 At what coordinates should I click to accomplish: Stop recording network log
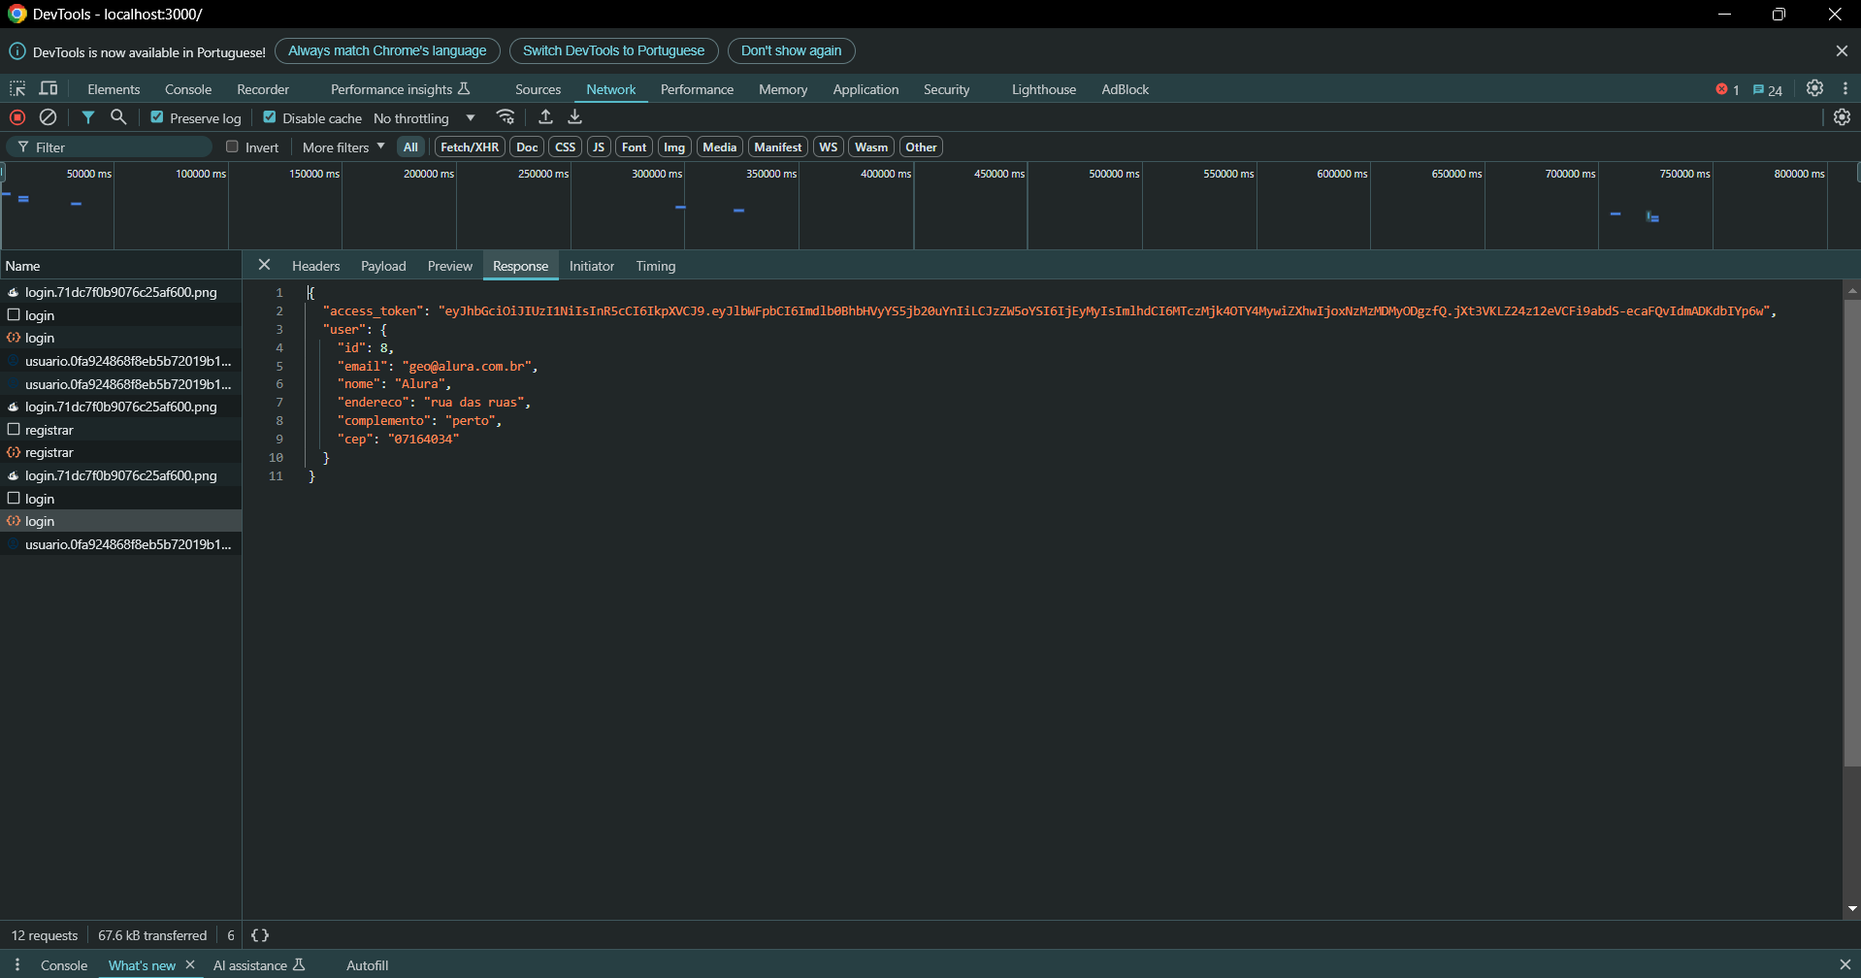(x=17, y=117)
